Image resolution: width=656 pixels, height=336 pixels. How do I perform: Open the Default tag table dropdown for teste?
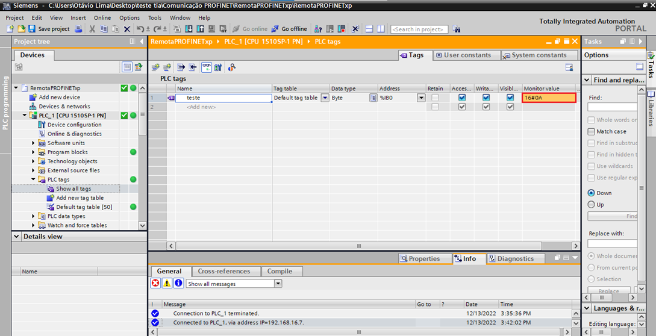(325, 98)
